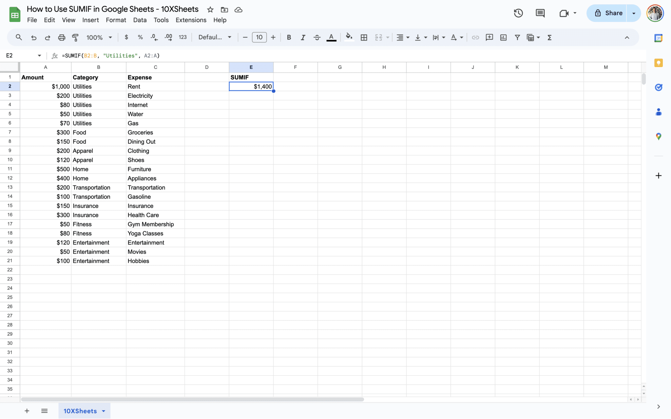The image size is (671, 419).
Task: Toggle strikethrough formatting
Action: click(317, 37)
